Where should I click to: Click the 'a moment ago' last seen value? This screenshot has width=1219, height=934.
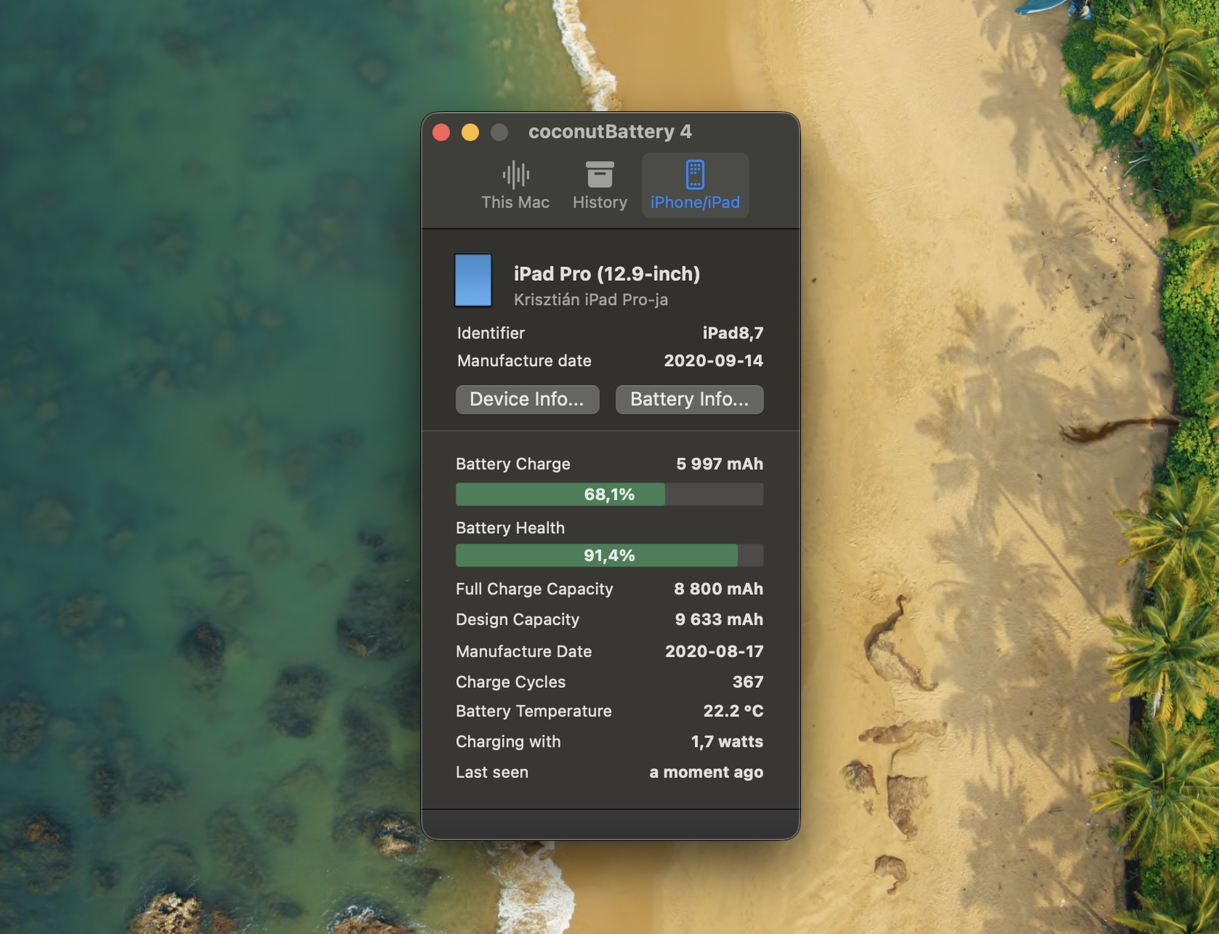706,773
